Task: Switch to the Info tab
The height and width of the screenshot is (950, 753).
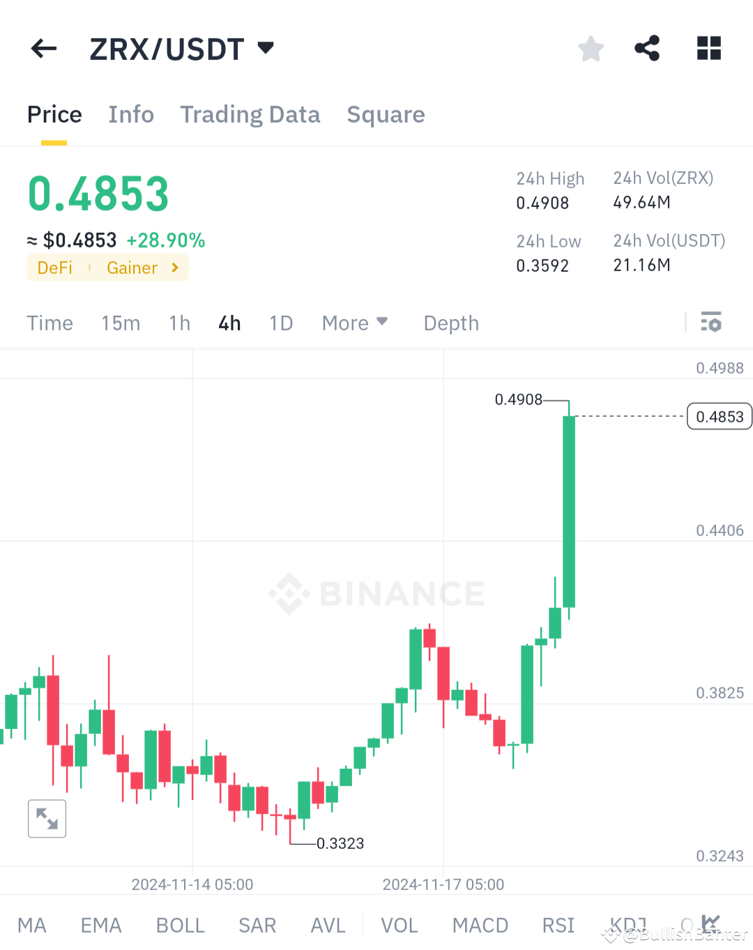Action: point(131,114)
